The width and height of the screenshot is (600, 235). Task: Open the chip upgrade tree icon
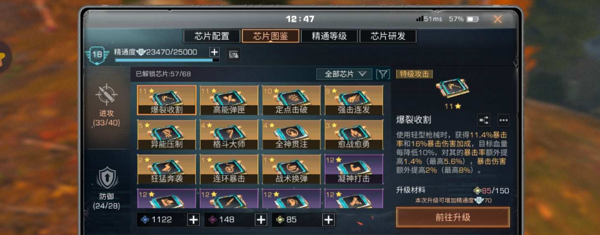pyautogui.click(x=484, y=120)
